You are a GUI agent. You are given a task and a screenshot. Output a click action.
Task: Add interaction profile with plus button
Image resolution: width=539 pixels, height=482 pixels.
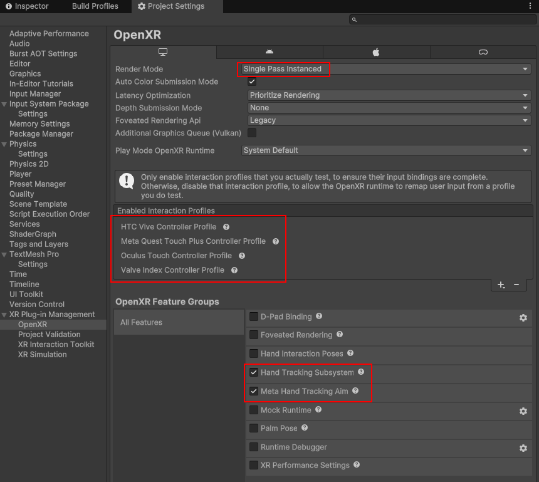point(501,285)
